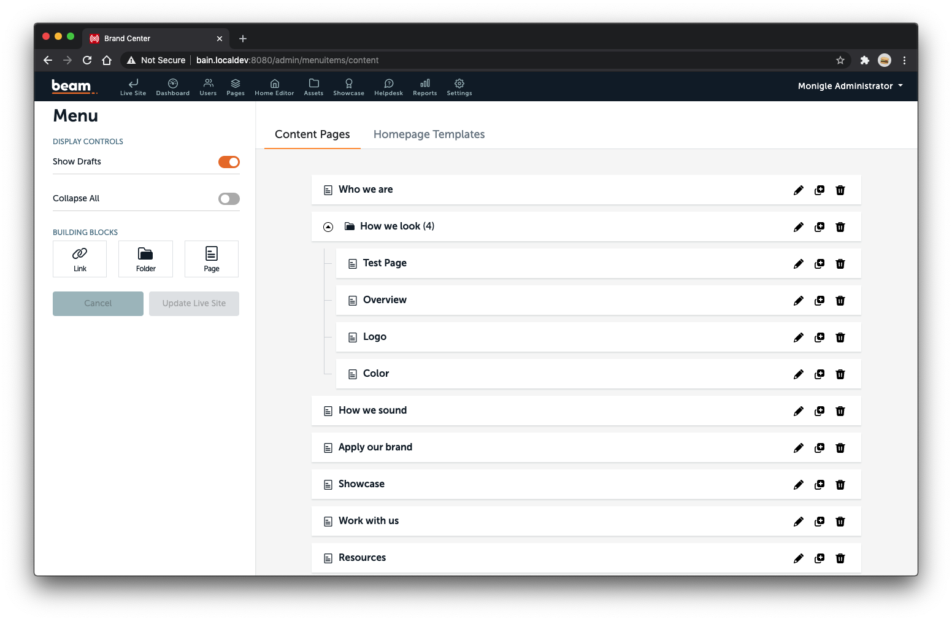The image size is (952, 621).
Task: Open the Reports navigation item
Action: click(x=424, y=87)
